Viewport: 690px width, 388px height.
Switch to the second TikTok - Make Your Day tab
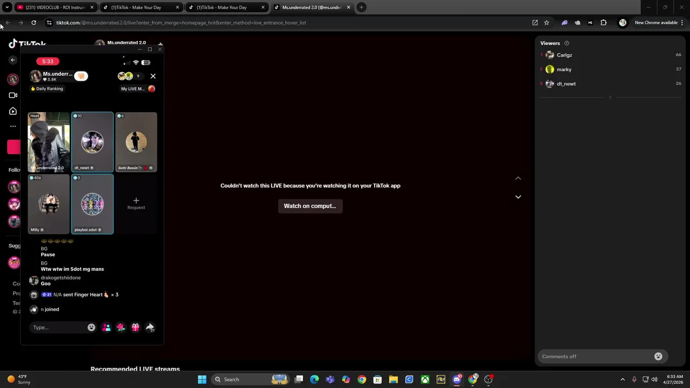pyautogui.click(x=140, y=8)
